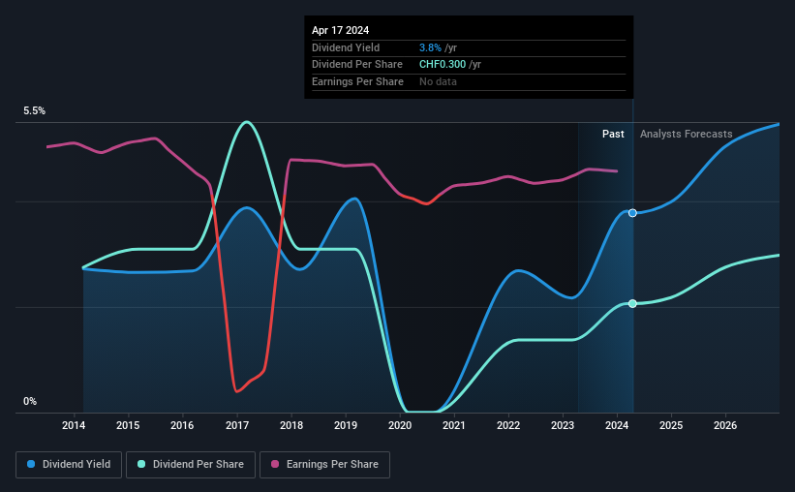
Task: Click the 2025 x-axis label
Action: click(x=671, y=425)
